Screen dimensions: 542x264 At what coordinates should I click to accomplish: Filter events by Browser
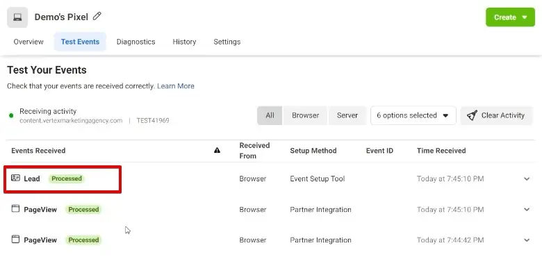[305, 115]
